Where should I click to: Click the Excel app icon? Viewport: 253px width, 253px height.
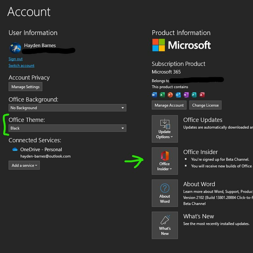point(162,95)
